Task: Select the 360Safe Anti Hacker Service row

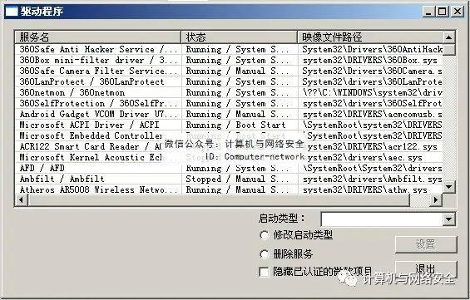Action: point(229,49)
